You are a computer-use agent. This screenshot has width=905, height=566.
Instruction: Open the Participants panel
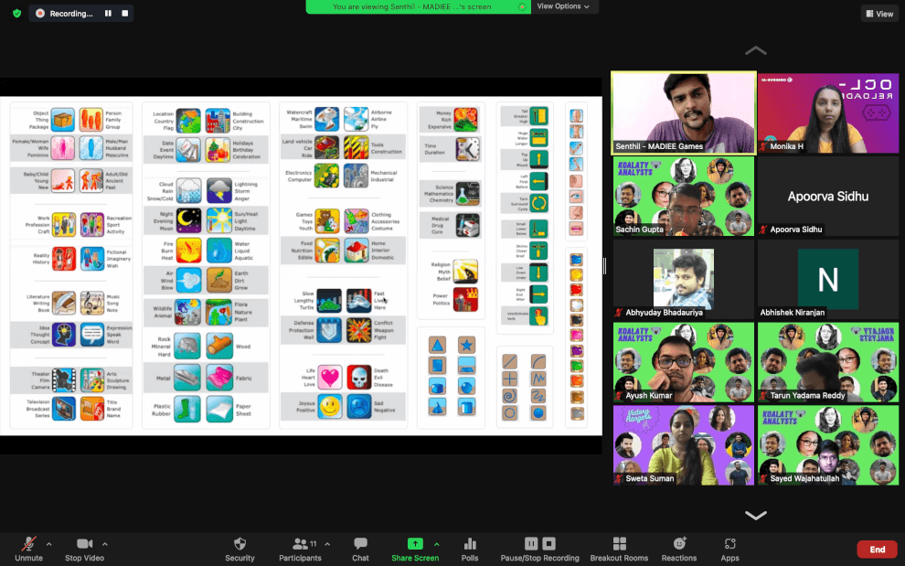click(x=300, y=549)
